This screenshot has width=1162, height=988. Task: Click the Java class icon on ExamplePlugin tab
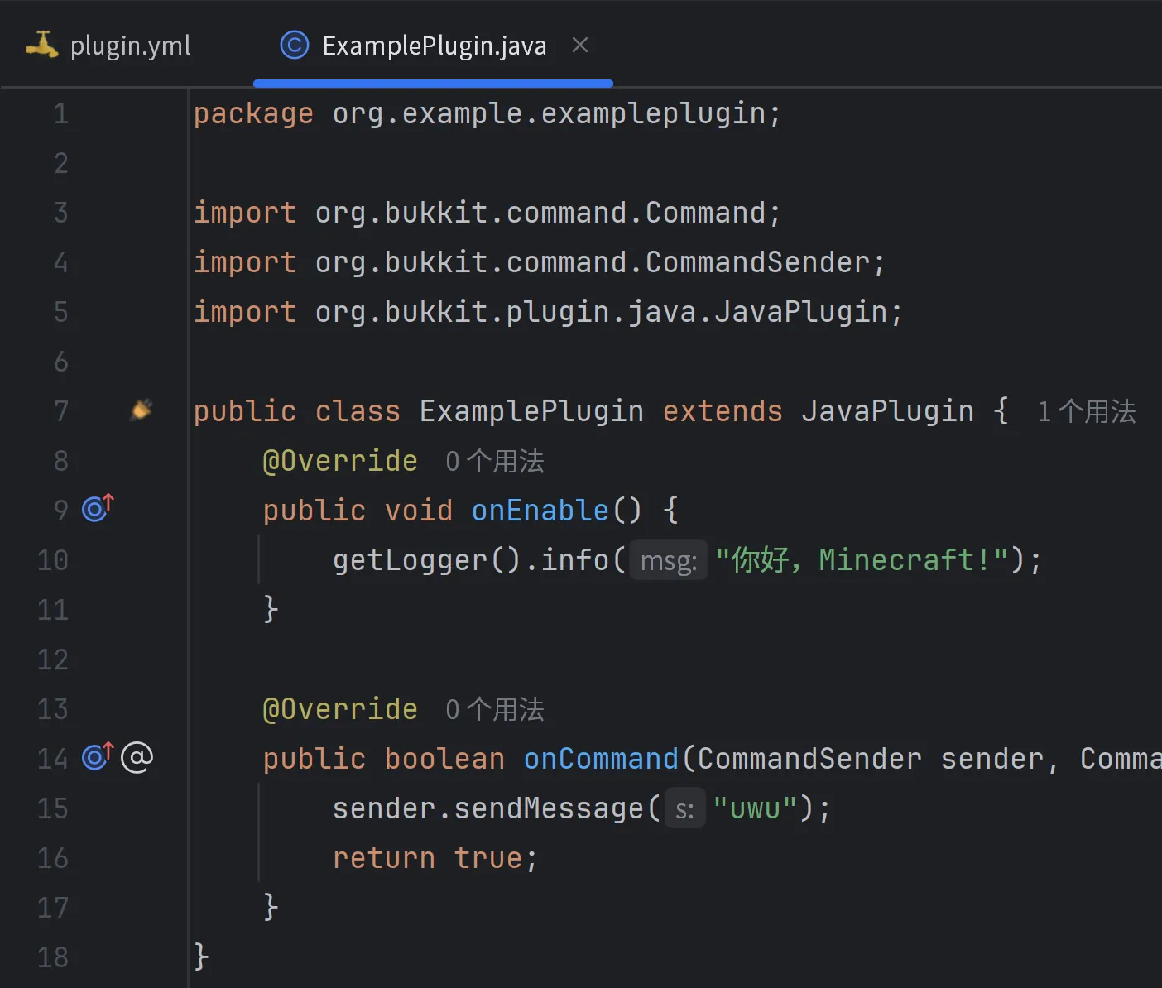tap(294, 45)
